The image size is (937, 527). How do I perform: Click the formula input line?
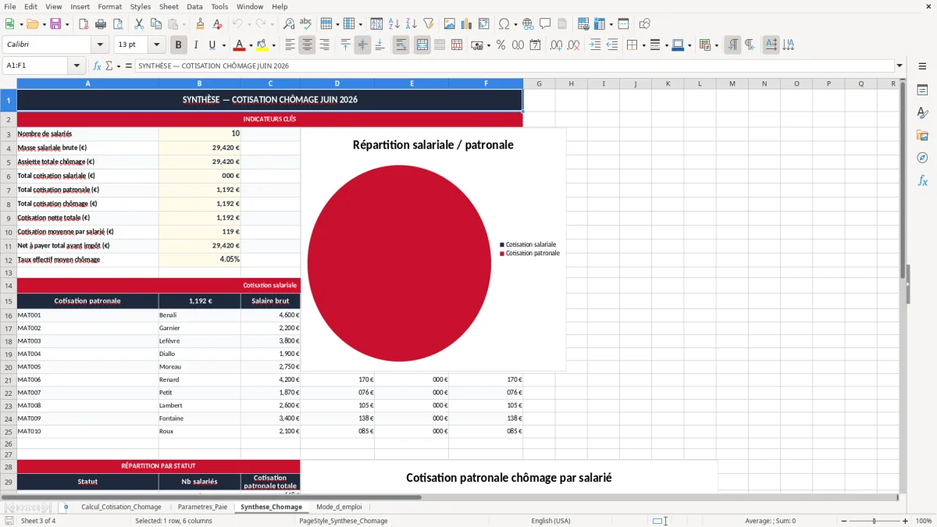pos(514,66)
